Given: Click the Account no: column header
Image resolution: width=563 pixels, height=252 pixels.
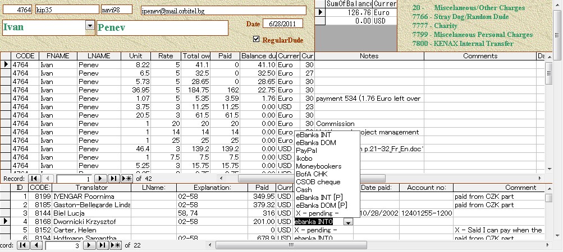Looking at the screenshot, I should coord(426,188).
